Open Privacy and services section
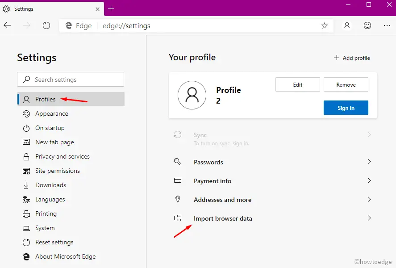The image size is (396, 268). (x=63, y=157)
